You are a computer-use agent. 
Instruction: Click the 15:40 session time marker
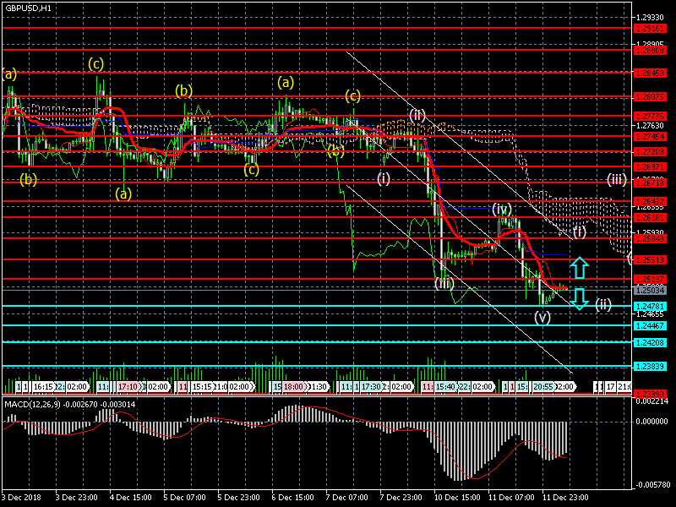click(445, 387)
